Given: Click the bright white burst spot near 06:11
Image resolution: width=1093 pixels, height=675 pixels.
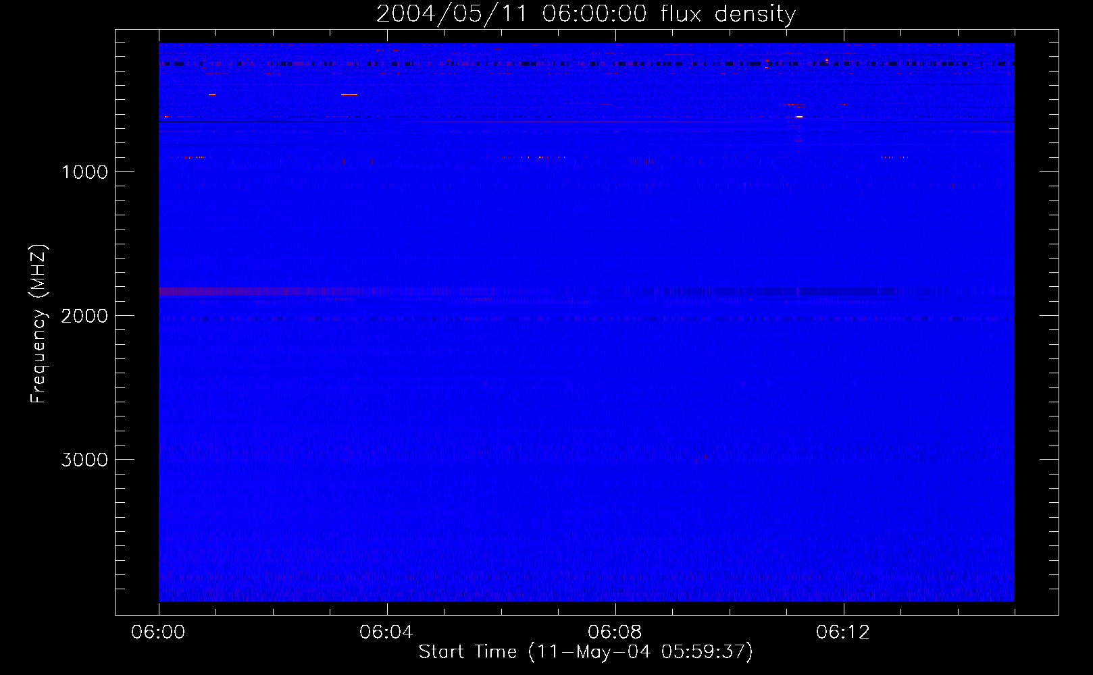Looking at the screenshot, I should point(799,117).
